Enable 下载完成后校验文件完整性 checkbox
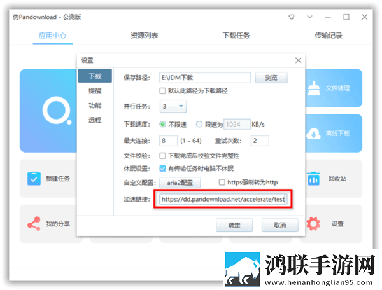The width and height of the screenshot is (382, 290). click(162, 156)
